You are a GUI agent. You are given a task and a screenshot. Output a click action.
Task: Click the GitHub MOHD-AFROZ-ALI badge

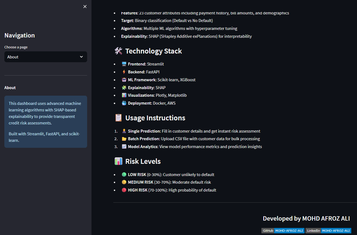283,231
